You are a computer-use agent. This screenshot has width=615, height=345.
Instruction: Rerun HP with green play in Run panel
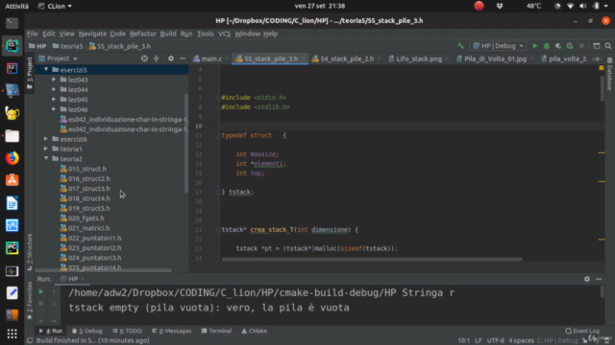point(40,291)
